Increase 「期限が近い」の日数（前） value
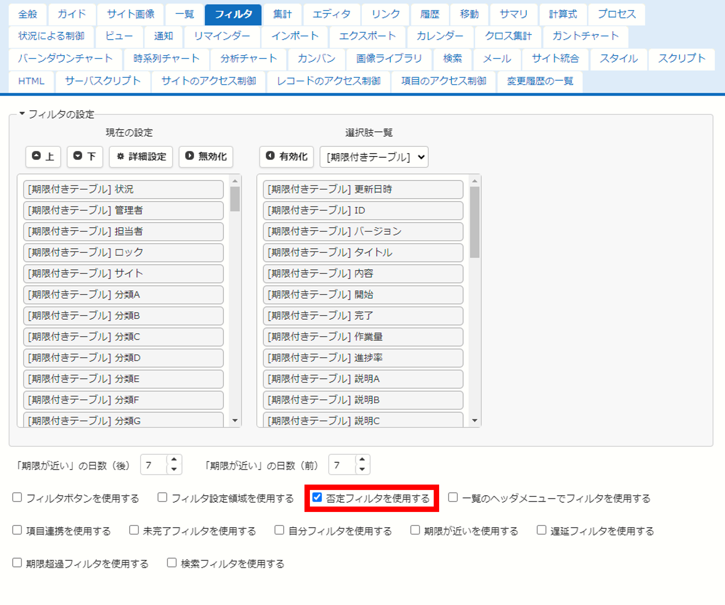The image size is (725, 605). click(362, 460)
